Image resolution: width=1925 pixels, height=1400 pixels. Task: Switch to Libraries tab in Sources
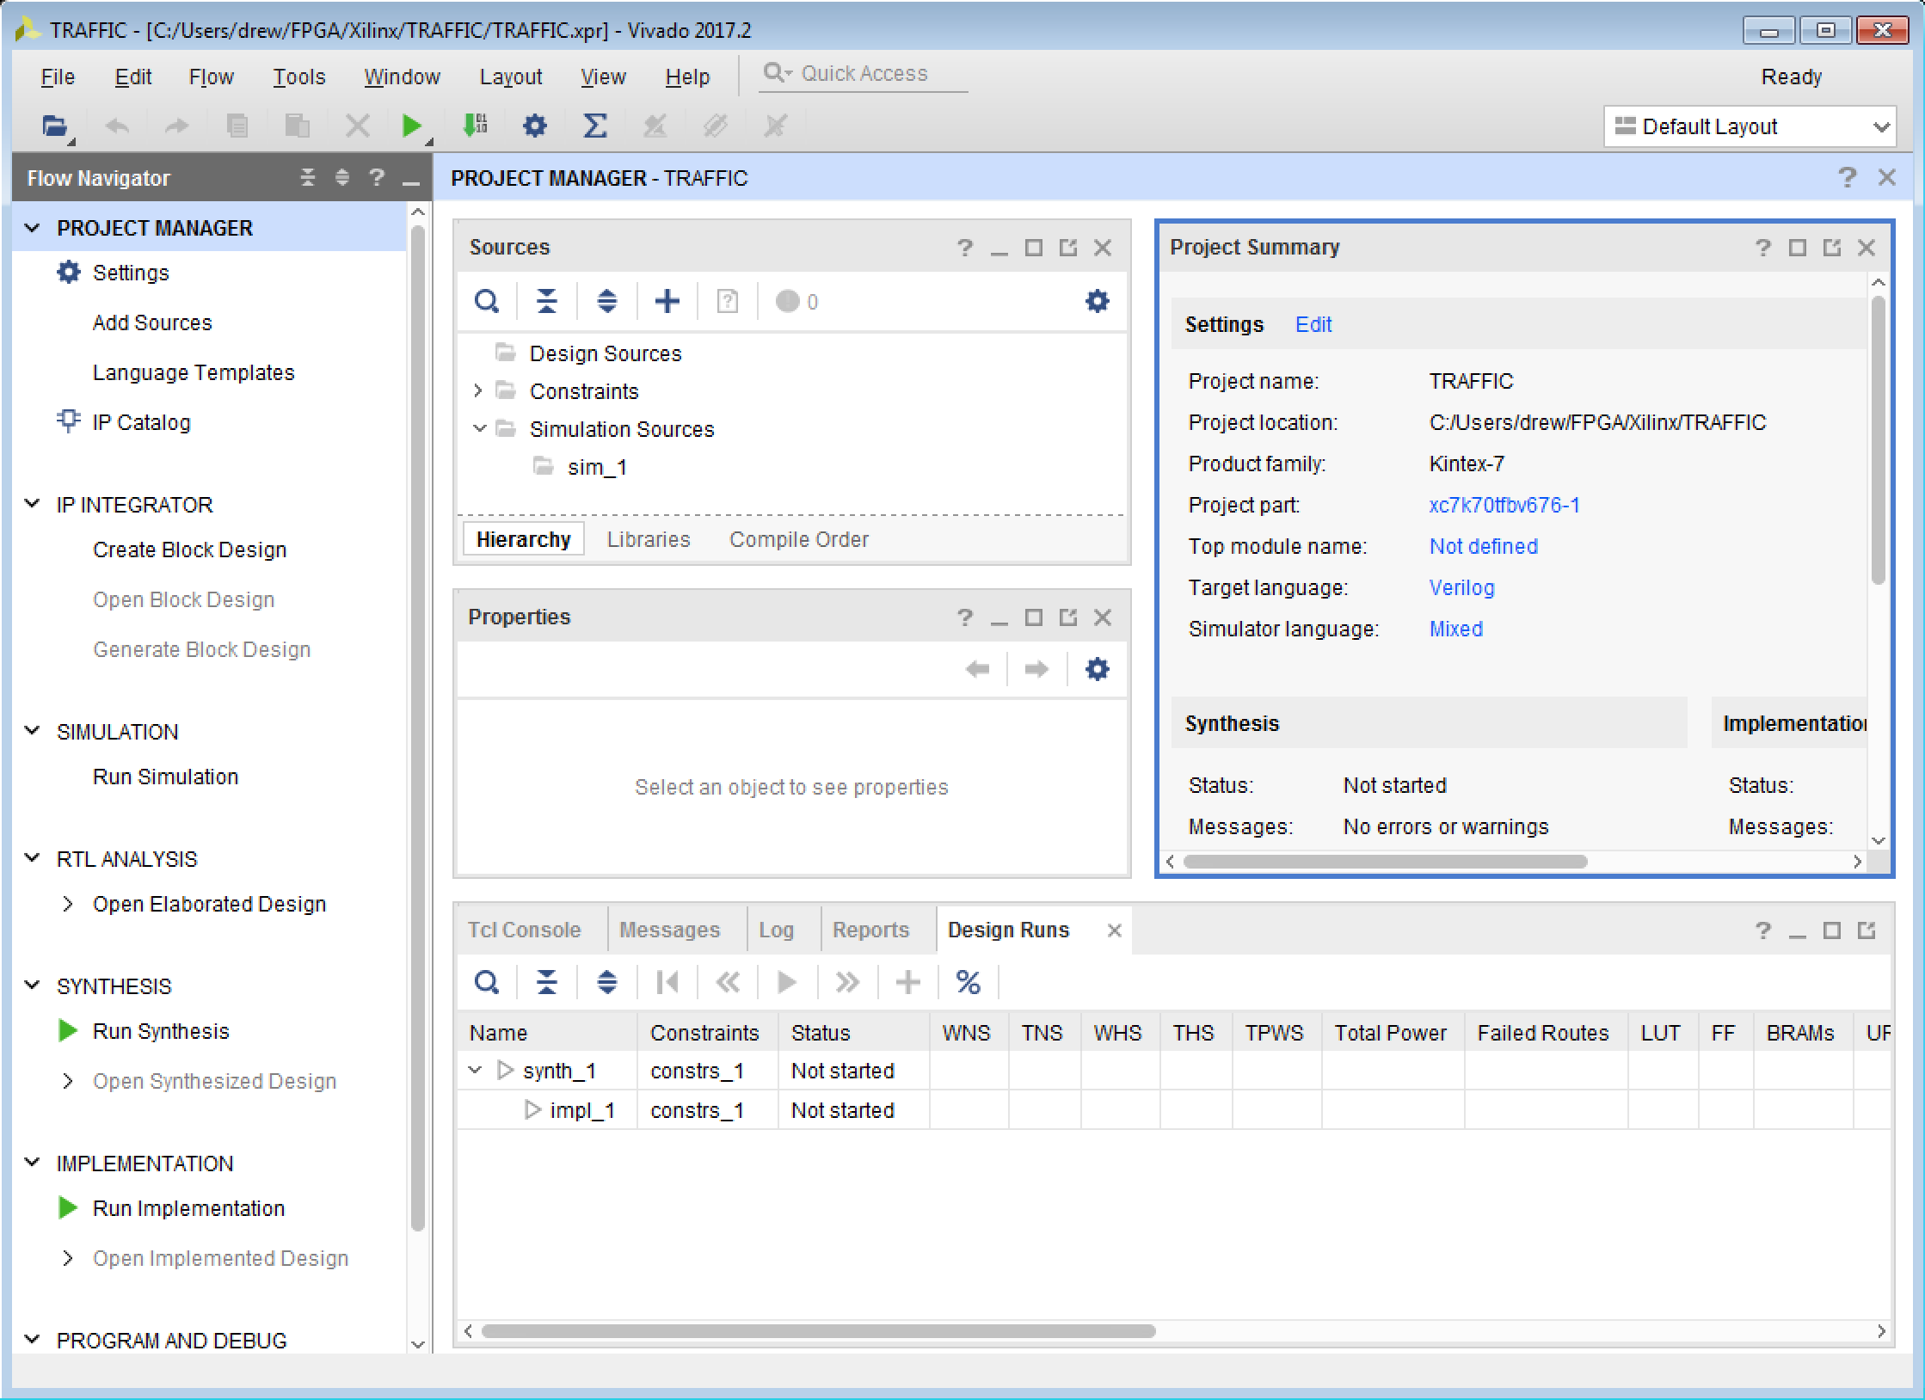649,539
